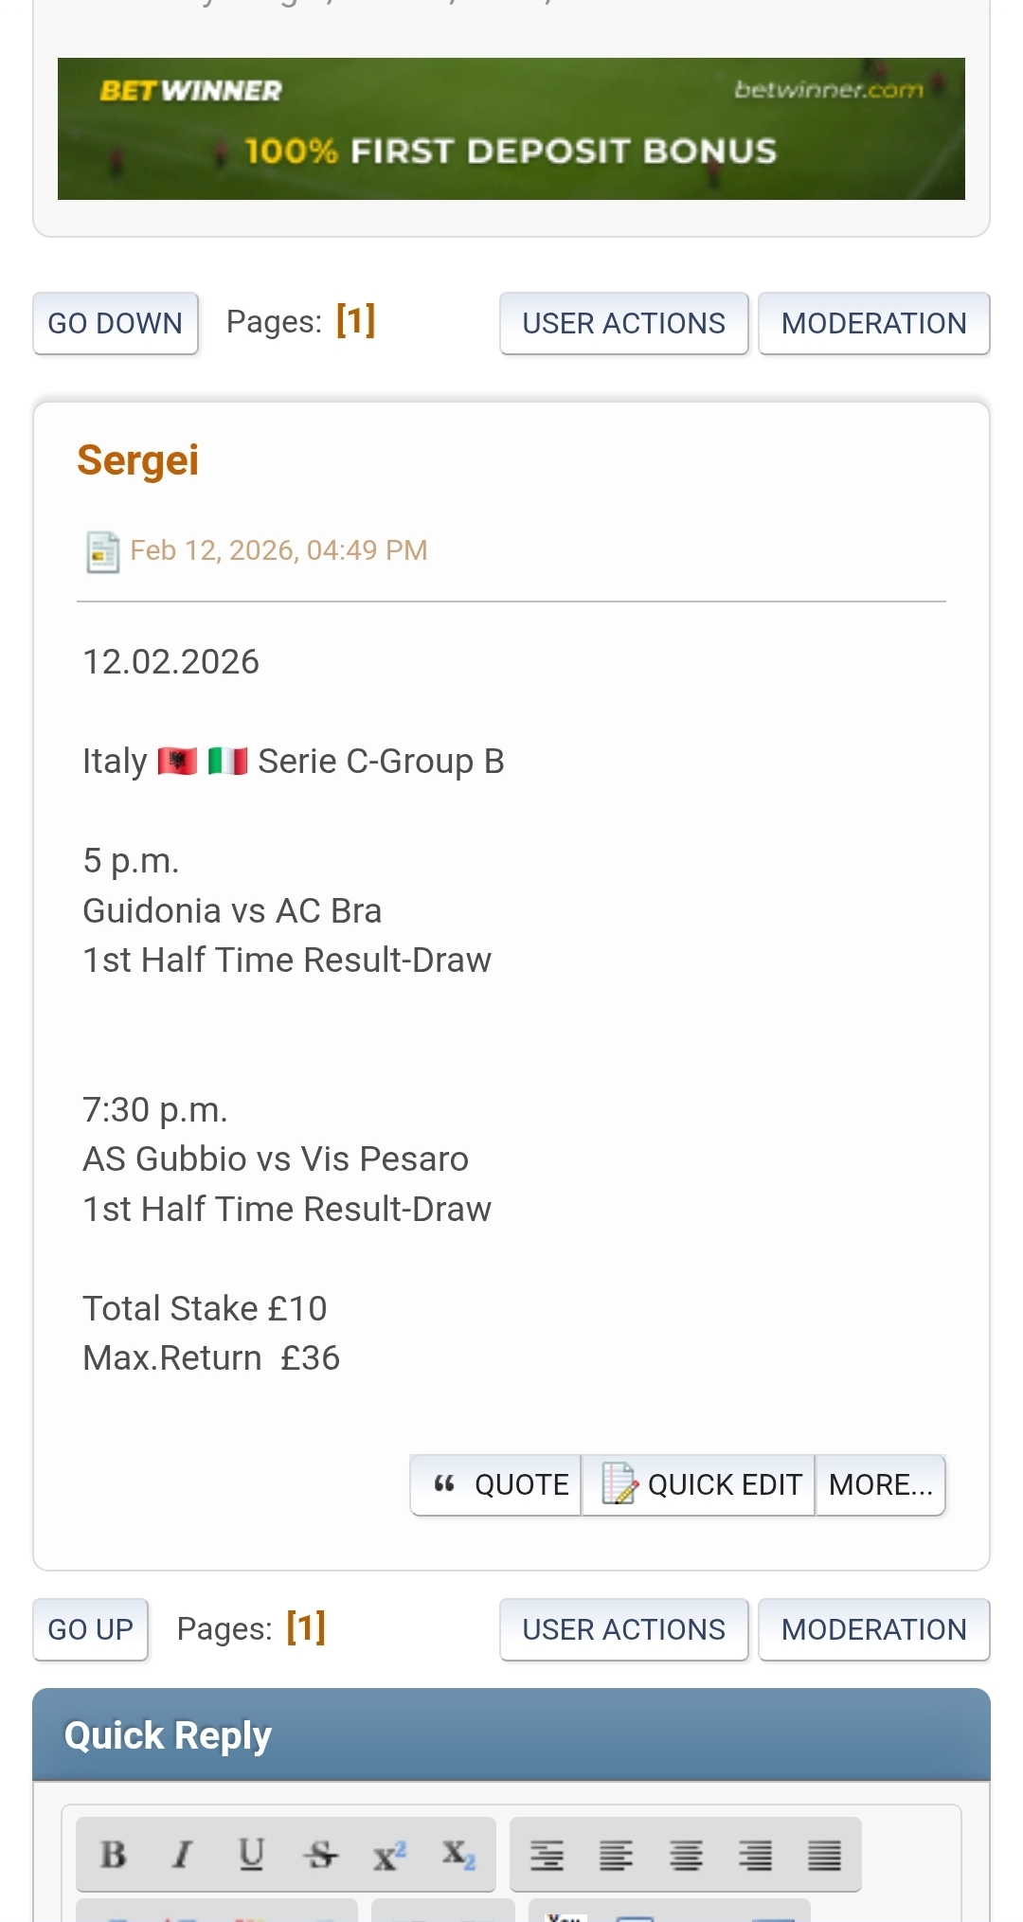Align text left in the editor
Viewport: 1023px width, 1922px height.
tap(616, 1855)
